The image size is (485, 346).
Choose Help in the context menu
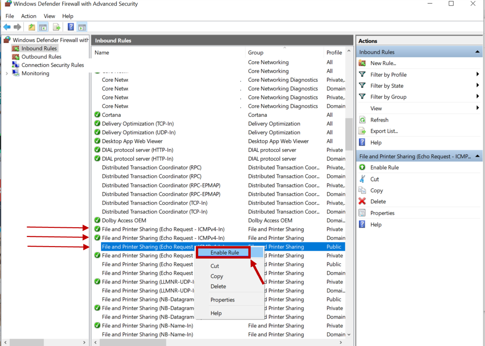coord(216,313)
